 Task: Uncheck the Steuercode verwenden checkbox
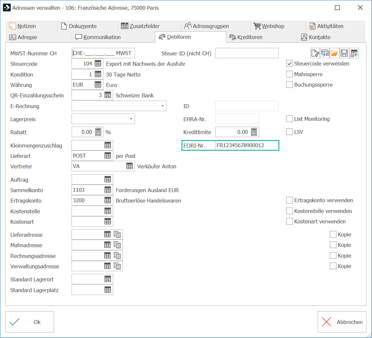tap(289, 63)
